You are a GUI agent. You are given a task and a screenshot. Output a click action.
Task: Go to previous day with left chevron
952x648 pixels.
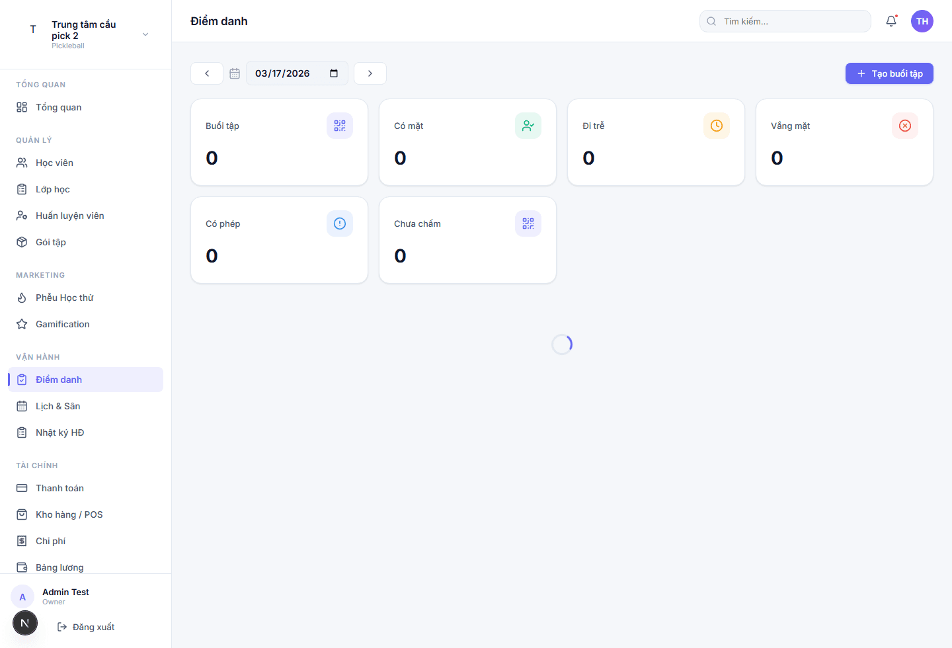coord(207,73)
